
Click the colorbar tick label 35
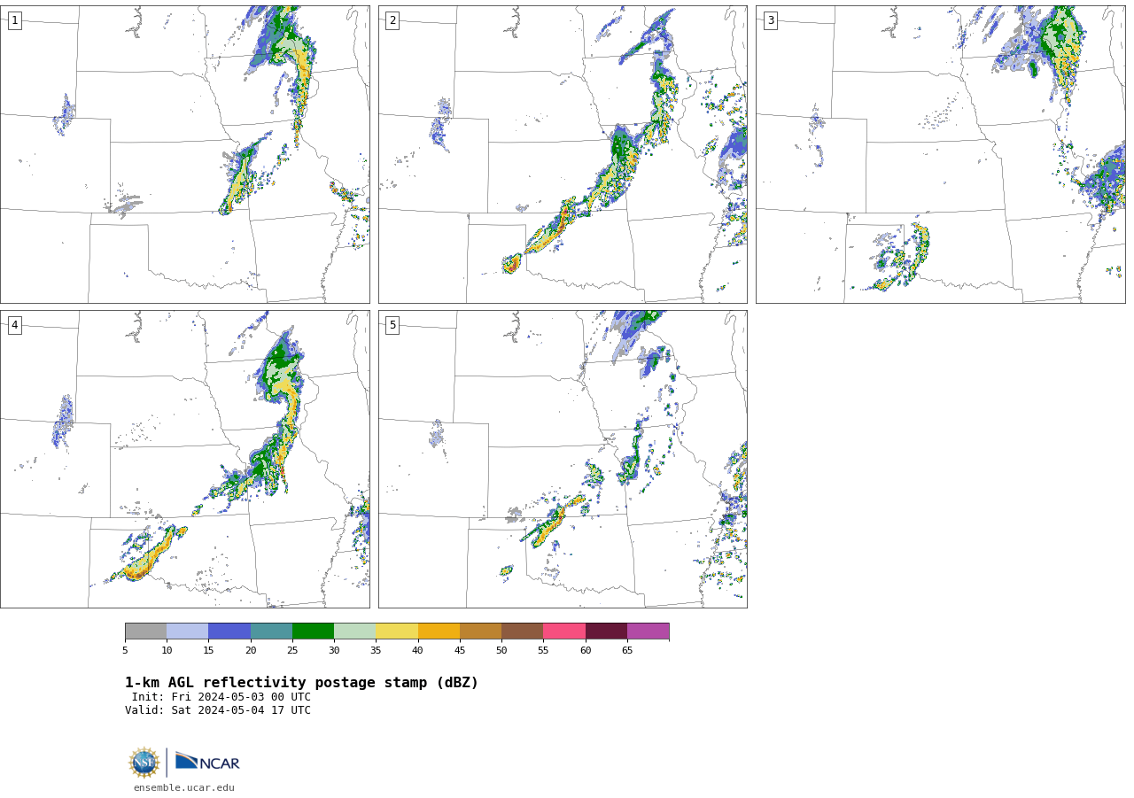point(376,651)
